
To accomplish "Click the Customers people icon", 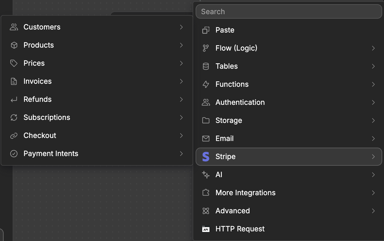I will coord(14,27).
